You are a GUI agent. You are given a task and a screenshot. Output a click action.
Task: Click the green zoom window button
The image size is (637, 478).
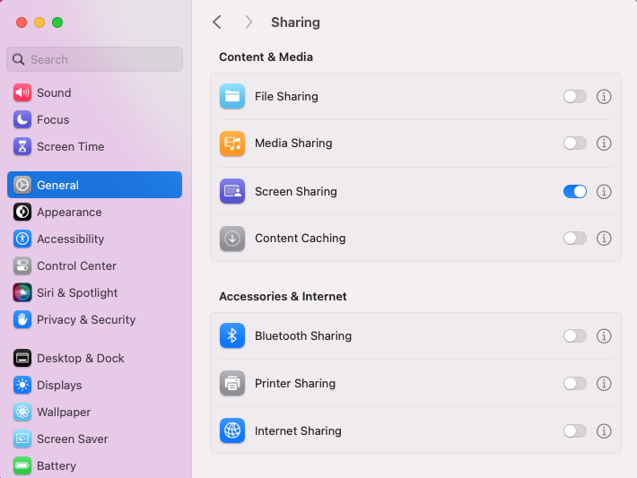click(57, 22)
